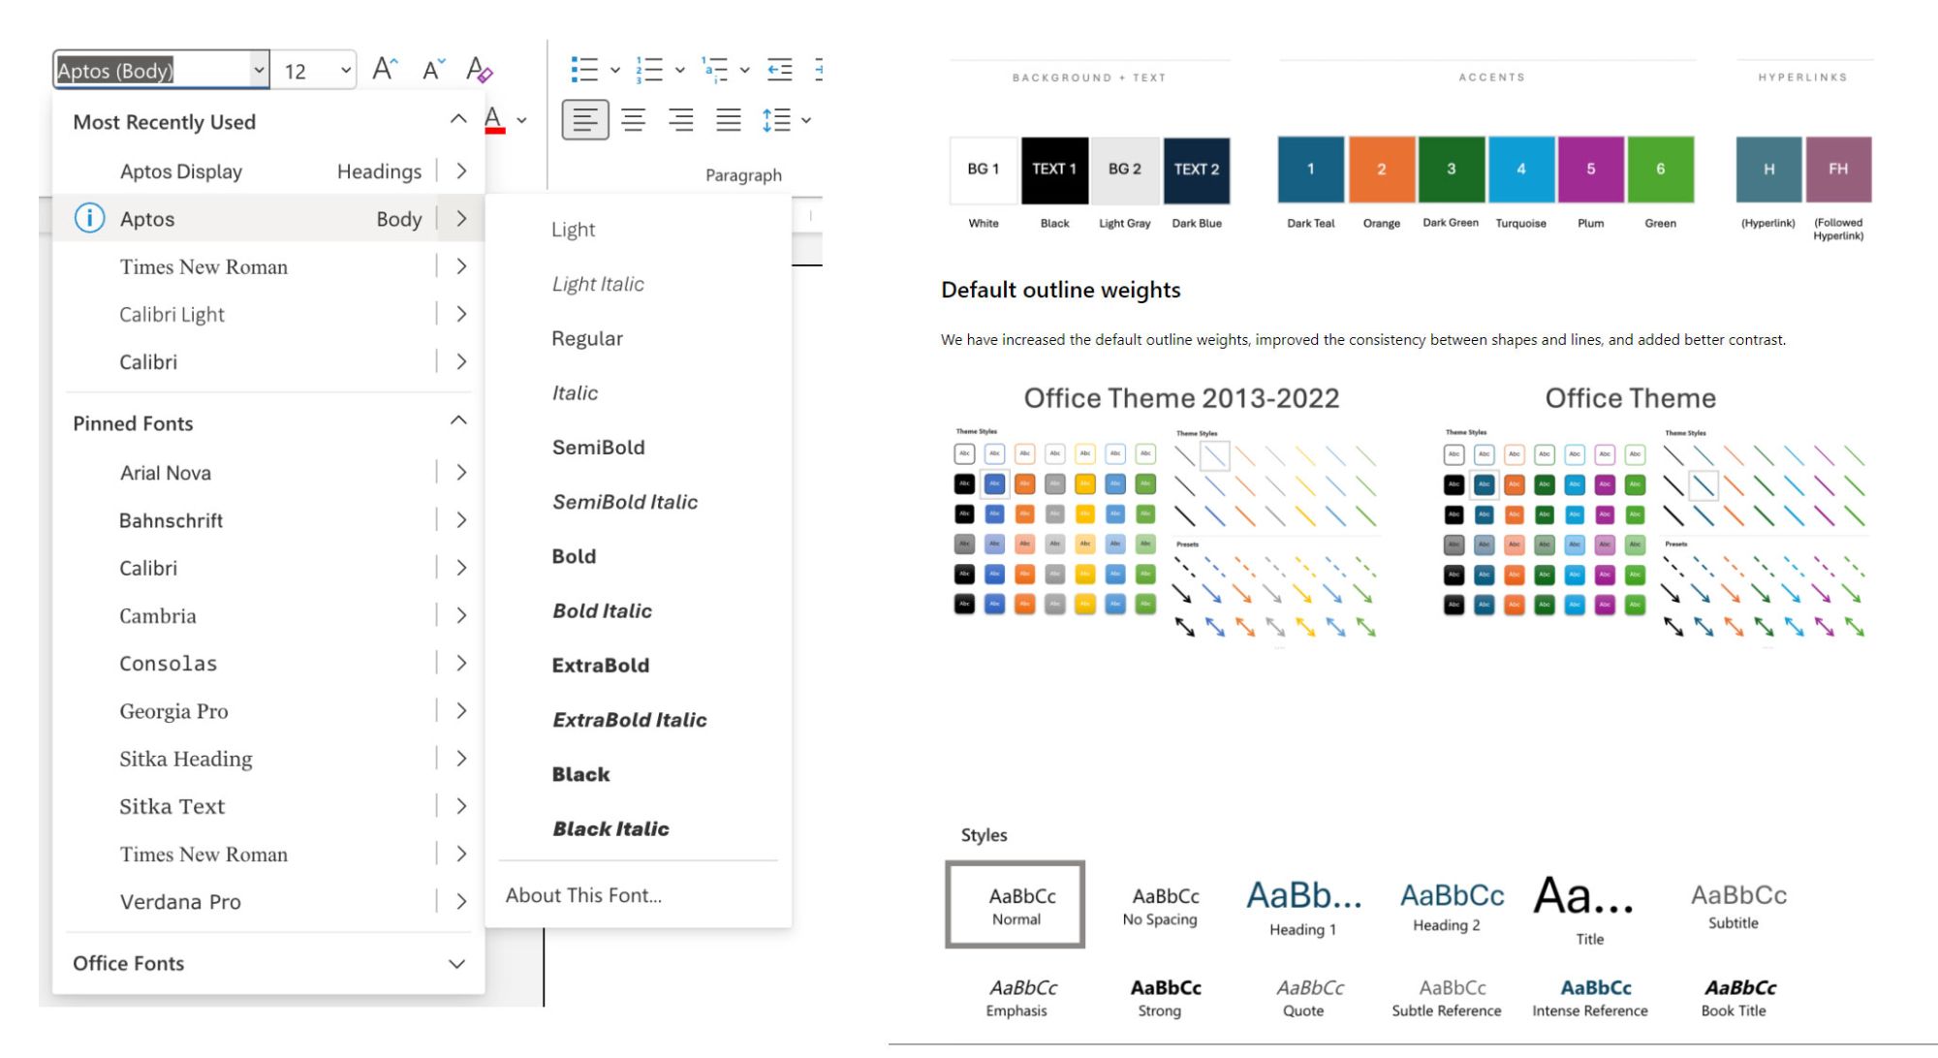The height and width of the screenshot is (1058, 1938).
Task: Click the Align Right icon
Action: click(681, 120)
